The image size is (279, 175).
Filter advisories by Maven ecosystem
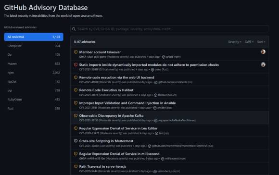(x=34, y=63)
